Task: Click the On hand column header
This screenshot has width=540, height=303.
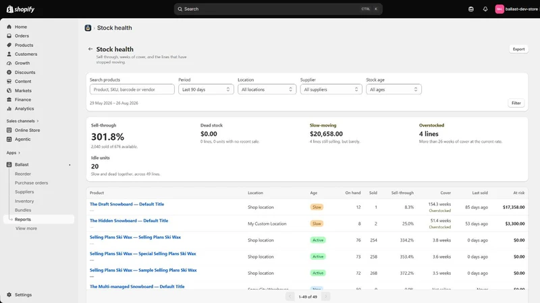Action: click(352, 193)
